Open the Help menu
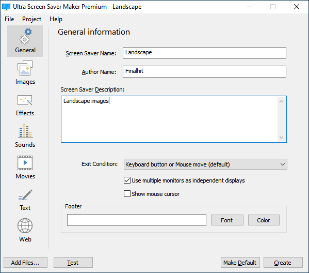This screenshot has width=309, height=273. [x=56, y=19]
